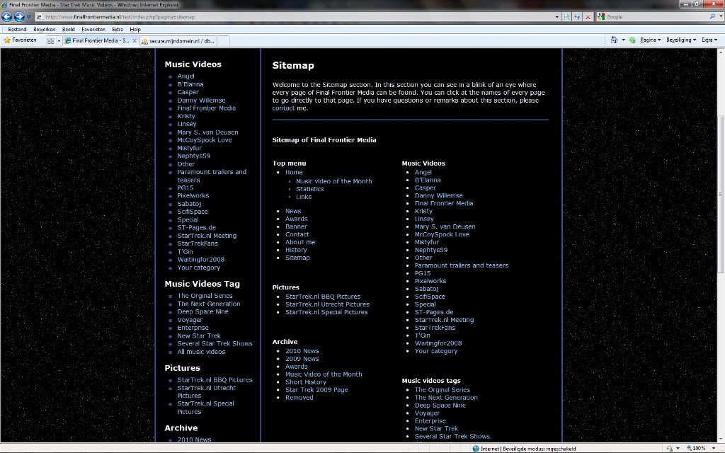The width and height of the screenshot is (725, 453).
Task: Open the Pagina dropdown menu
Action: [x=650, y=40]
